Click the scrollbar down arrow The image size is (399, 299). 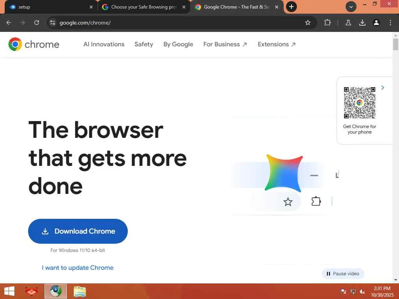tap(395, 280)
